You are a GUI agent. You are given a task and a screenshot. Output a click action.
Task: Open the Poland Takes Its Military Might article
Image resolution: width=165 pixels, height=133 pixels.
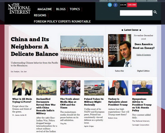point(94,102)
